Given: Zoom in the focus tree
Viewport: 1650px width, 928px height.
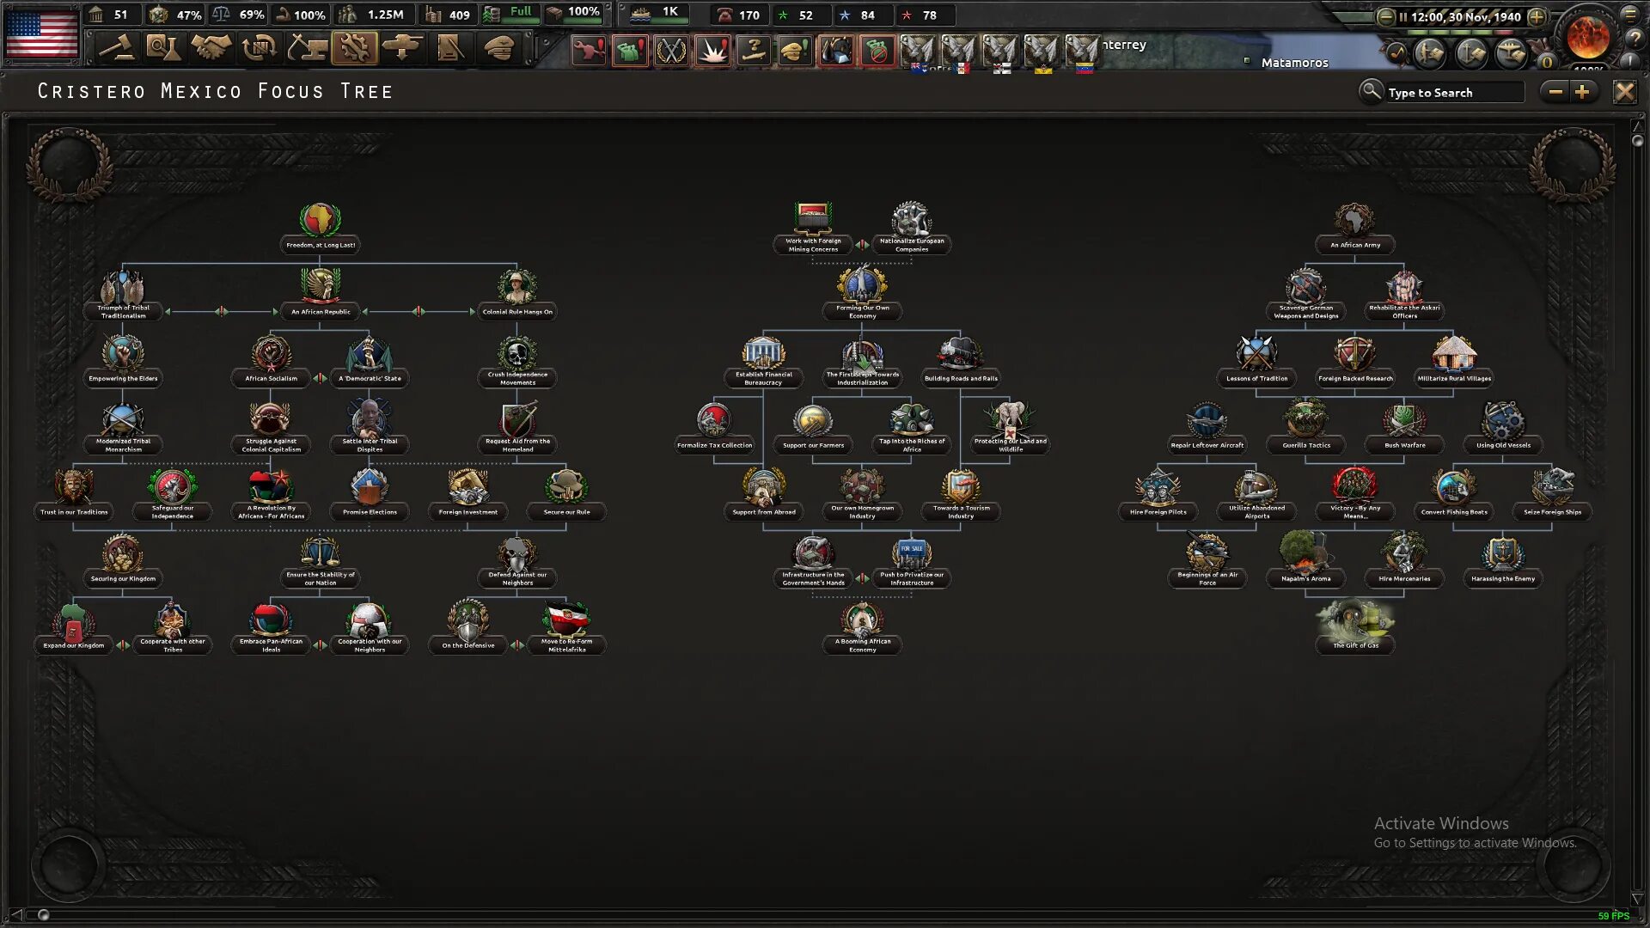Looking at the screenshot, I should point(1583,91).
